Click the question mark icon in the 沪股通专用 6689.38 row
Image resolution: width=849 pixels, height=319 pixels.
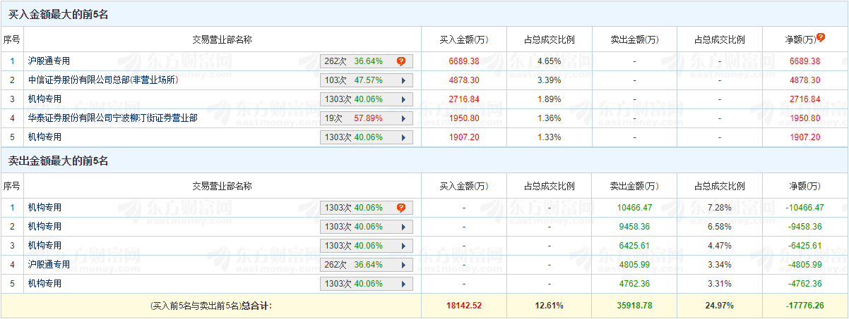[400, 61]
